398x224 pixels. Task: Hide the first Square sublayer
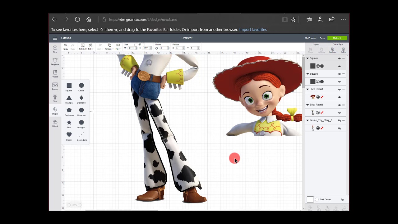(x=340, y=66)
